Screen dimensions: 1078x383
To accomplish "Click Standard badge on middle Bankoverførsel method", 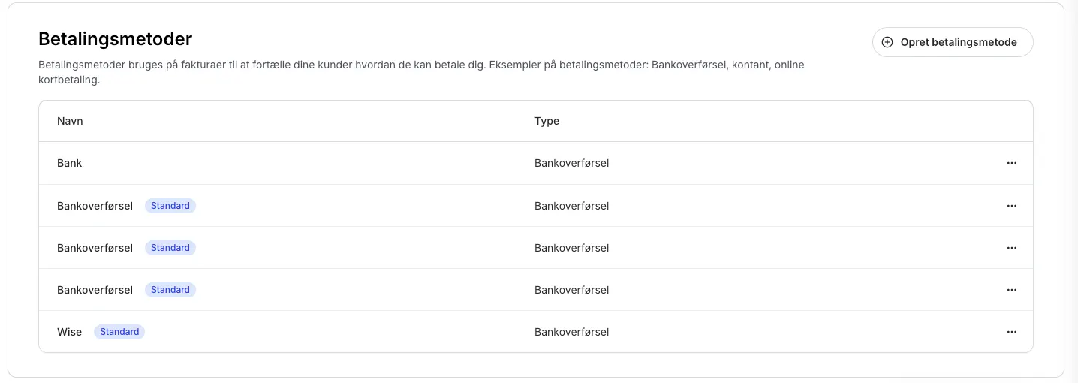I will point(170,248).
